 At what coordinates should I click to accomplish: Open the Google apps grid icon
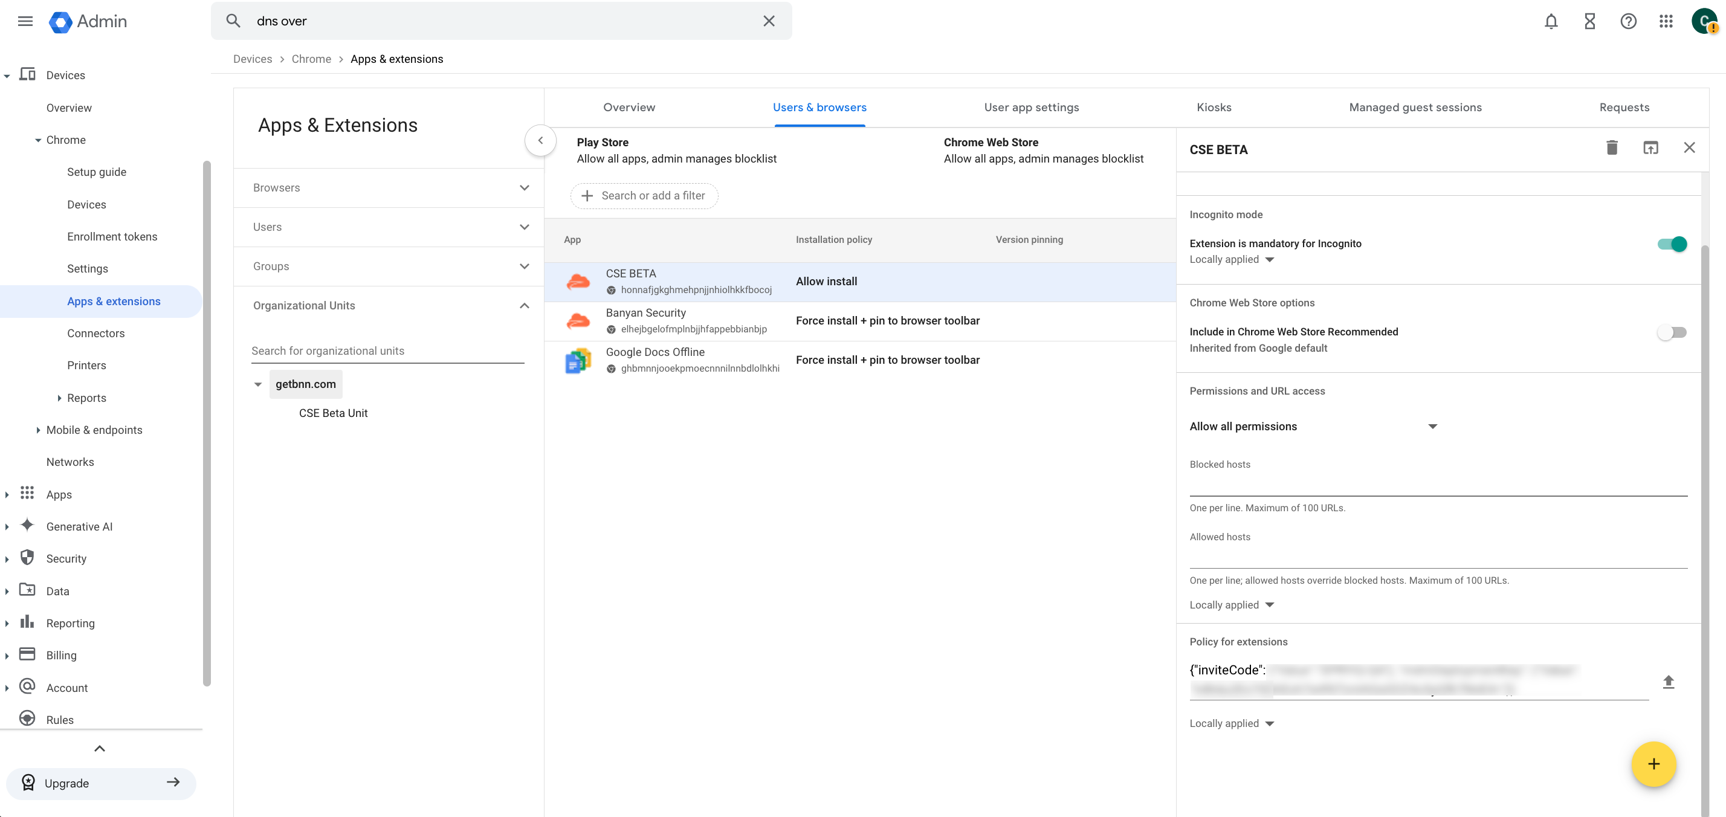click(1666, 21)
